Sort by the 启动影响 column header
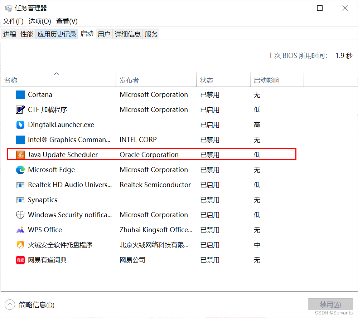The width and height of the screenshot is (358, 318). click(277, 79)
